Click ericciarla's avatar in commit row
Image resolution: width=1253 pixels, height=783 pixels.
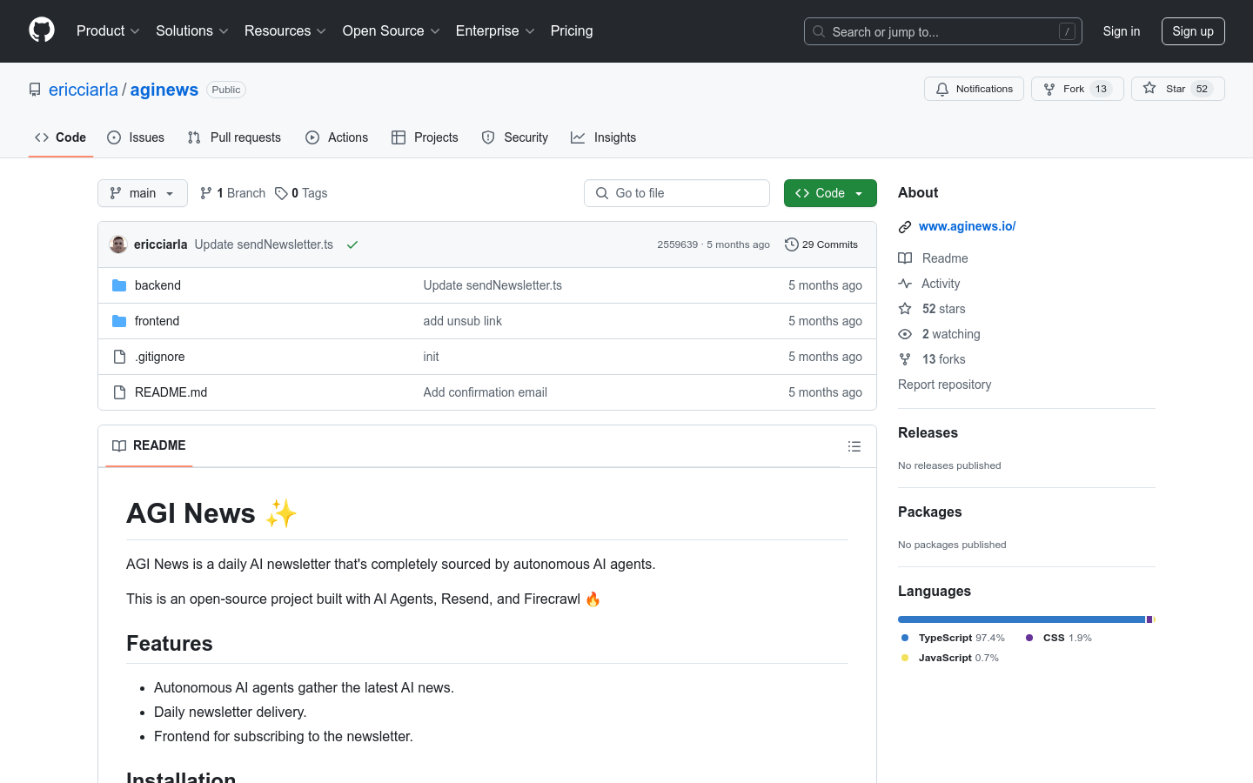[118, 244]
